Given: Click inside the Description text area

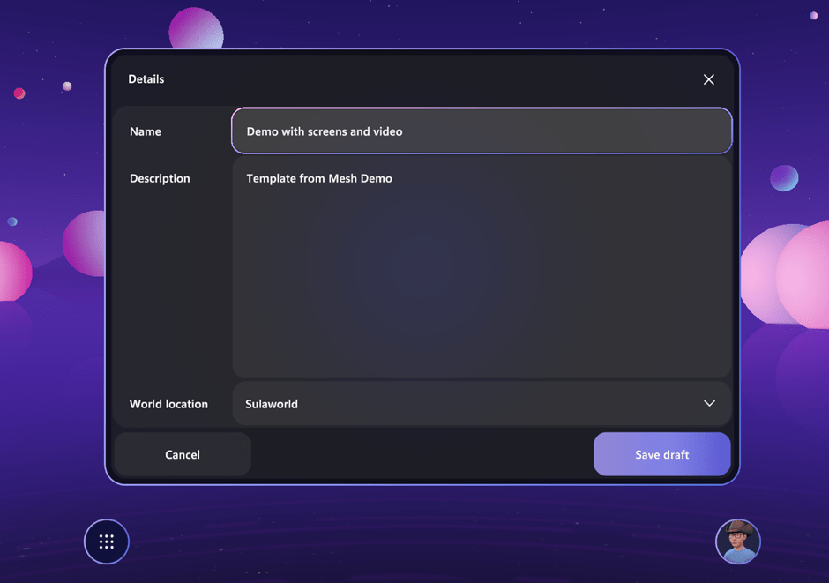Looking at the screenshot, I should pos(482,265).
